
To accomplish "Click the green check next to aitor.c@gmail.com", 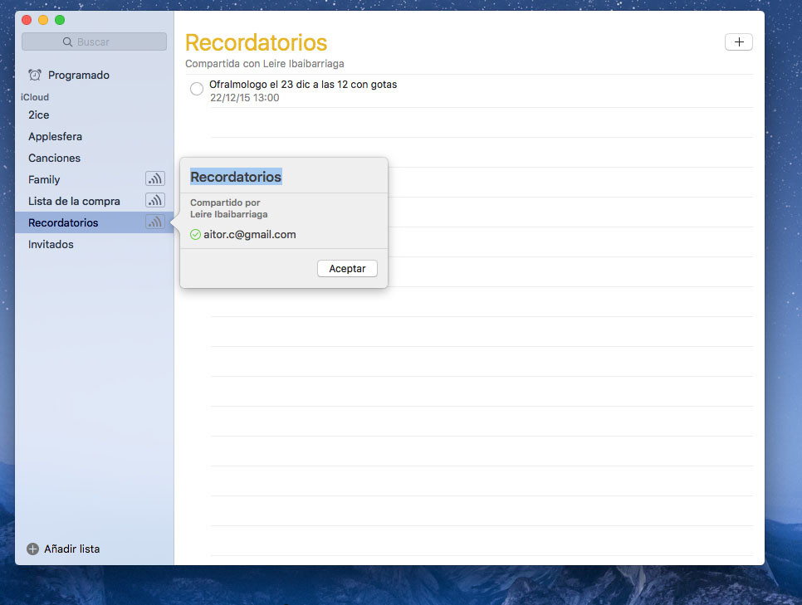I will point(195,235).
